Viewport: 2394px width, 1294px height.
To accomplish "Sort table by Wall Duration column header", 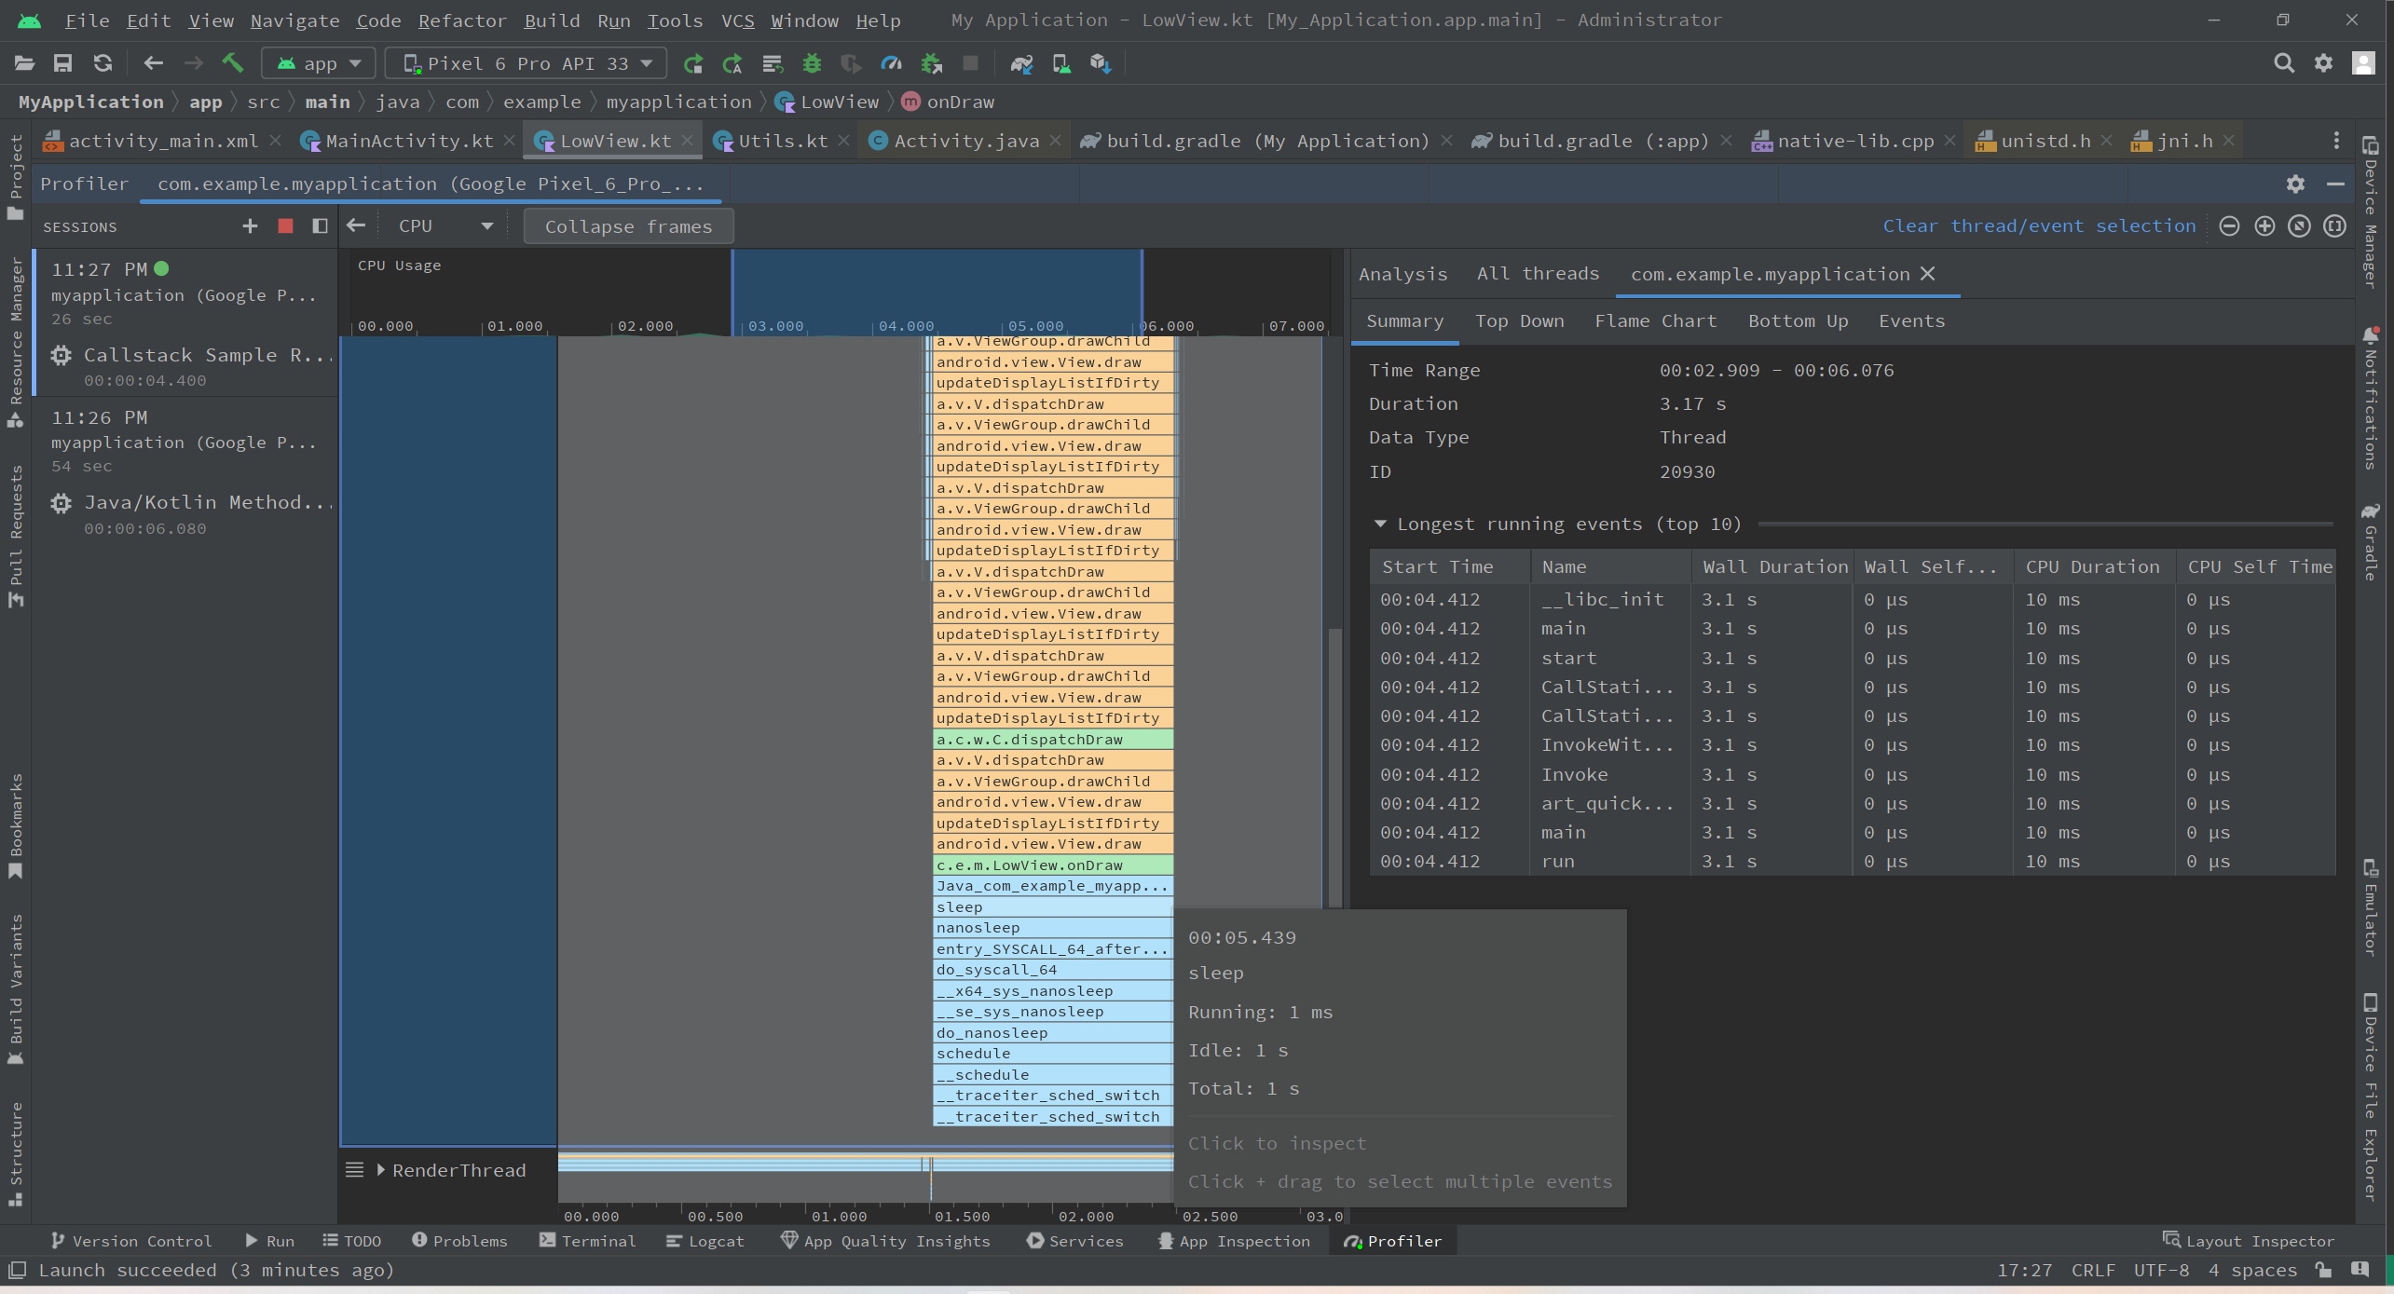I will (1774, 567).
